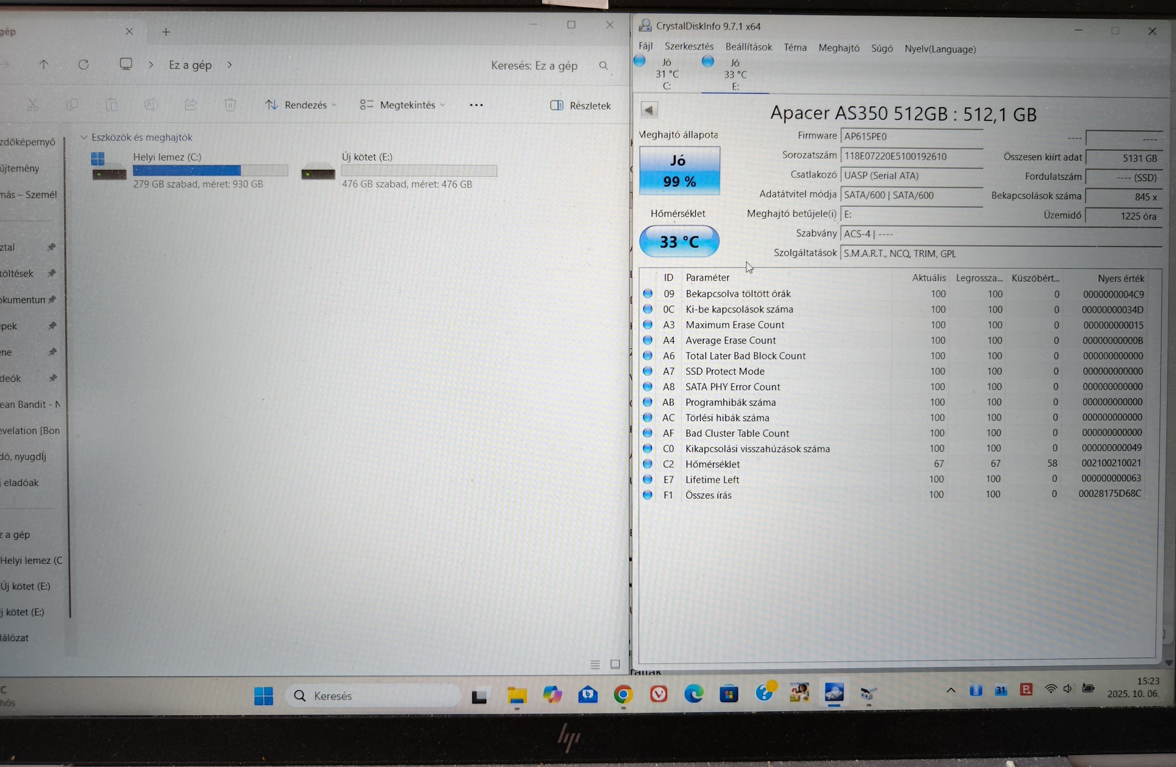Viewport: 1176px width, 767px height.
Task: Open the Téma menu
Action: tap(795, 47)
